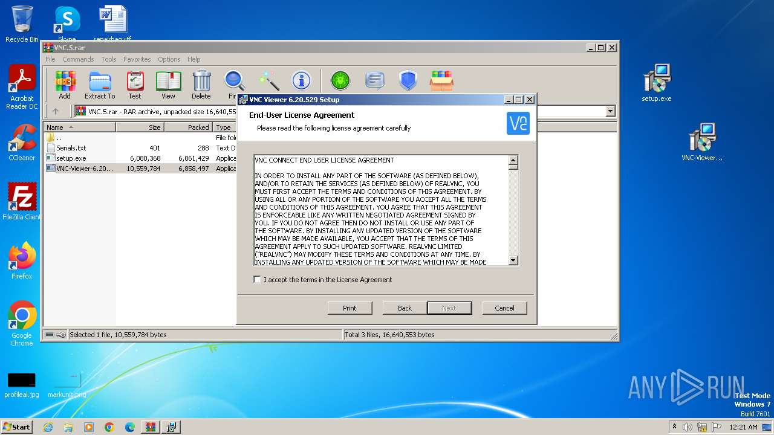Image resolution: width=774 pixels, height=435 pixels.
Task: Open the FileZilla Client desktop icon
Action: pos(22,202)
